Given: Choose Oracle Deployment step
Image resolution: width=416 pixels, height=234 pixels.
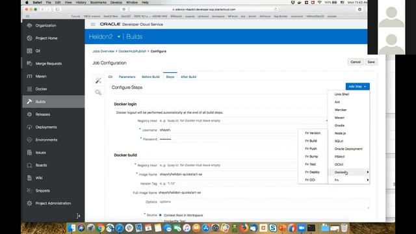Looking at the screenshot, I should (348, 149).
